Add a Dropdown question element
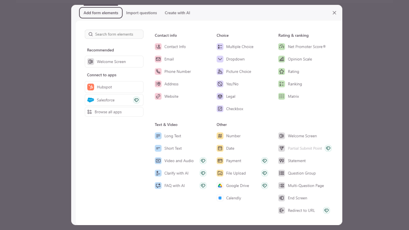 click(235, 59)
